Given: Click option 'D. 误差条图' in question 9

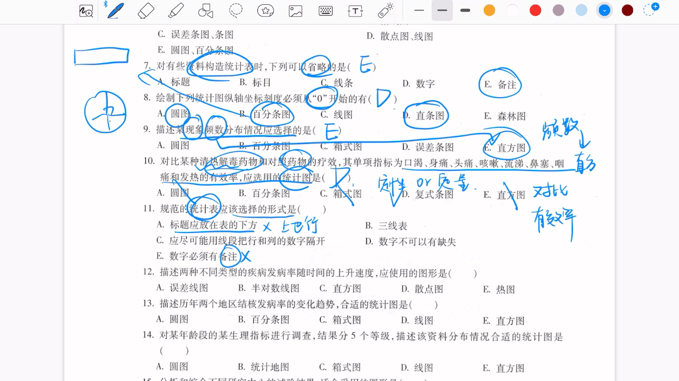Looking at the screenshot, I should point(428,147).
